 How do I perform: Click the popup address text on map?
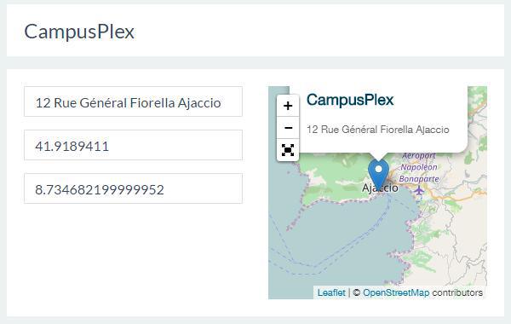point(377,130)
